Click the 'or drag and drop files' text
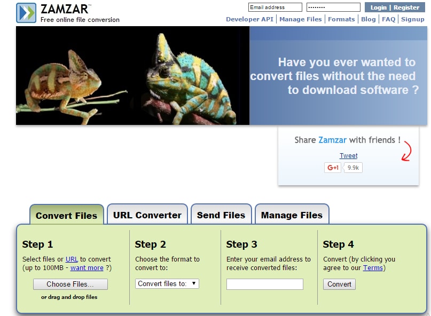Viewport: 431px width, 316px height. coord(69,297)
